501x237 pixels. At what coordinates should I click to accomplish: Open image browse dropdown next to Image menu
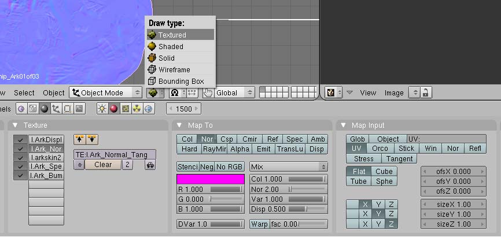415,93
